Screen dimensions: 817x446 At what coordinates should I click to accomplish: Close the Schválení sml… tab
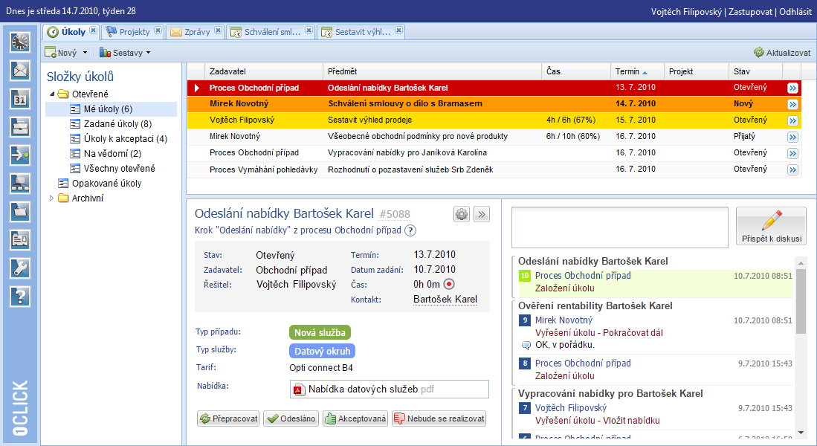pyautogui.click(x=309, y=30)
